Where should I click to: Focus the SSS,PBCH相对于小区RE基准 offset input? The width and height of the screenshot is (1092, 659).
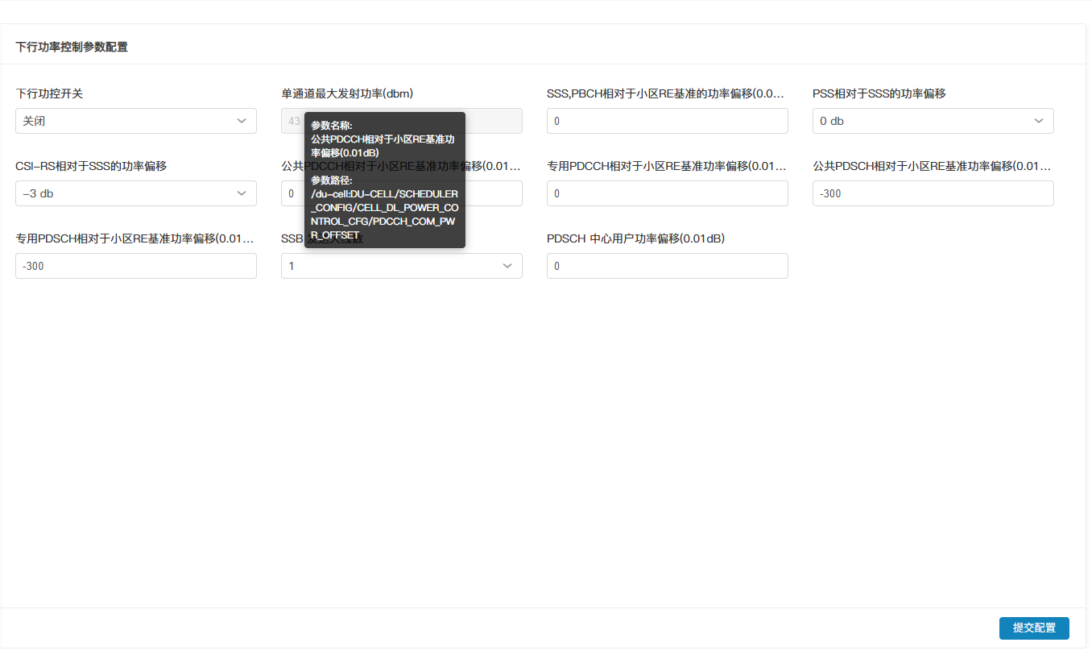pyautogui.click(x=667, y=121)
